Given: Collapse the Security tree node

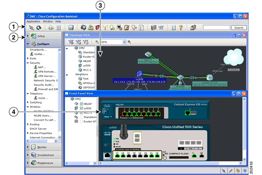Looking at the screenshot, I should pyautogui.click(x=28, y=63).
